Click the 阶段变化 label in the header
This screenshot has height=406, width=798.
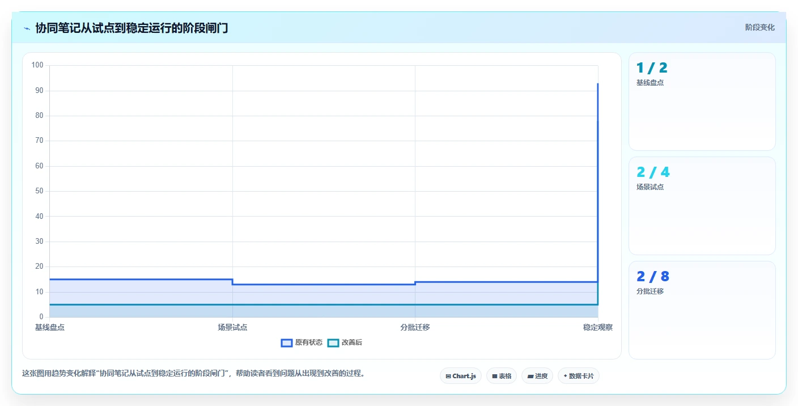[760, 27]
